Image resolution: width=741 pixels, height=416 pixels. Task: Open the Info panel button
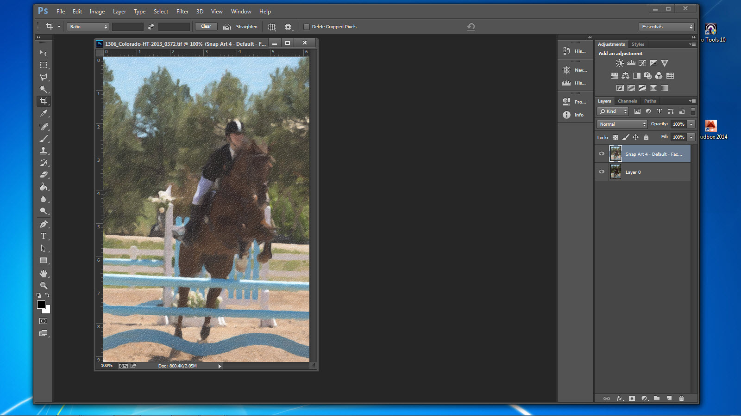(x=574, y=115)
